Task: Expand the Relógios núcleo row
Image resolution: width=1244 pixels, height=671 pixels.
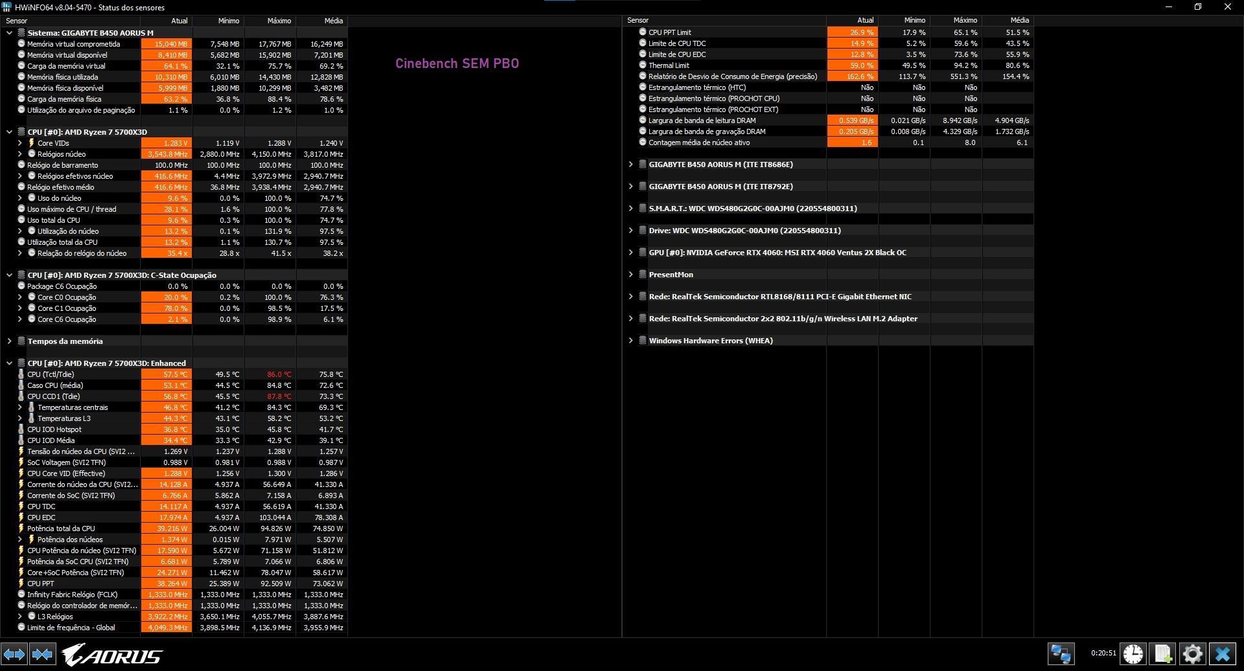Action: pyautogui.click(x=19, y=154)
